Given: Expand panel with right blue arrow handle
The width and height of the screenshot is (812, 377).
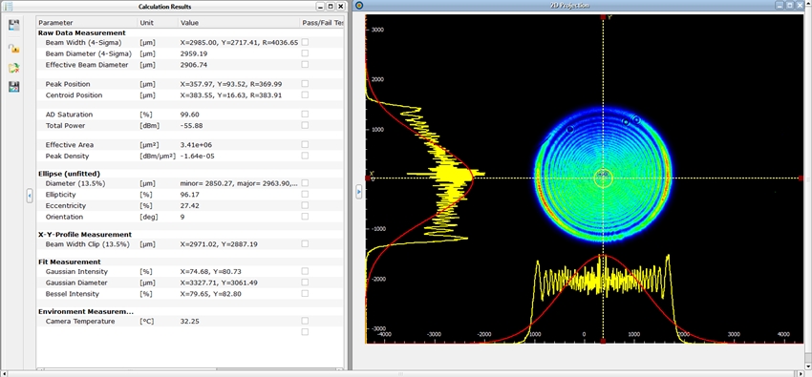Looking at the screenshot, I should click(x=359, y=191).
